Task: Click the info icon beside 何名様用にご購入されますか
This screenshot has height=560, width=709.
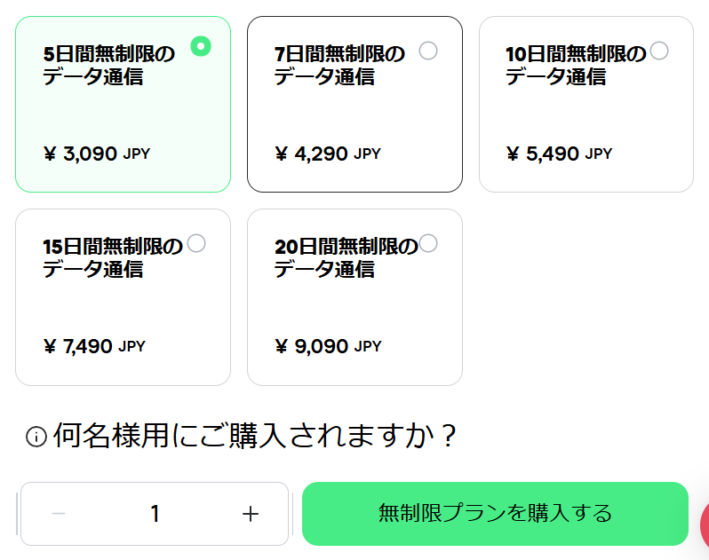Action: [x=36, y=437]
